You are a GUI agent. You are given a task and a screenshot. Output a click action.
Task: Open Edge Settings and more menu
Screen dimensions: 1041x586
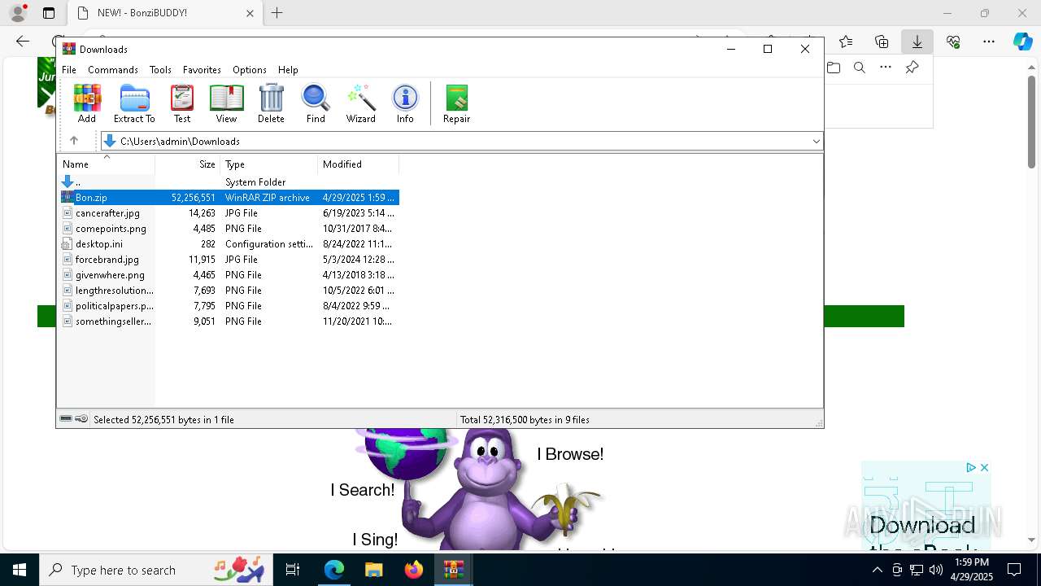(x=989, y=42)
